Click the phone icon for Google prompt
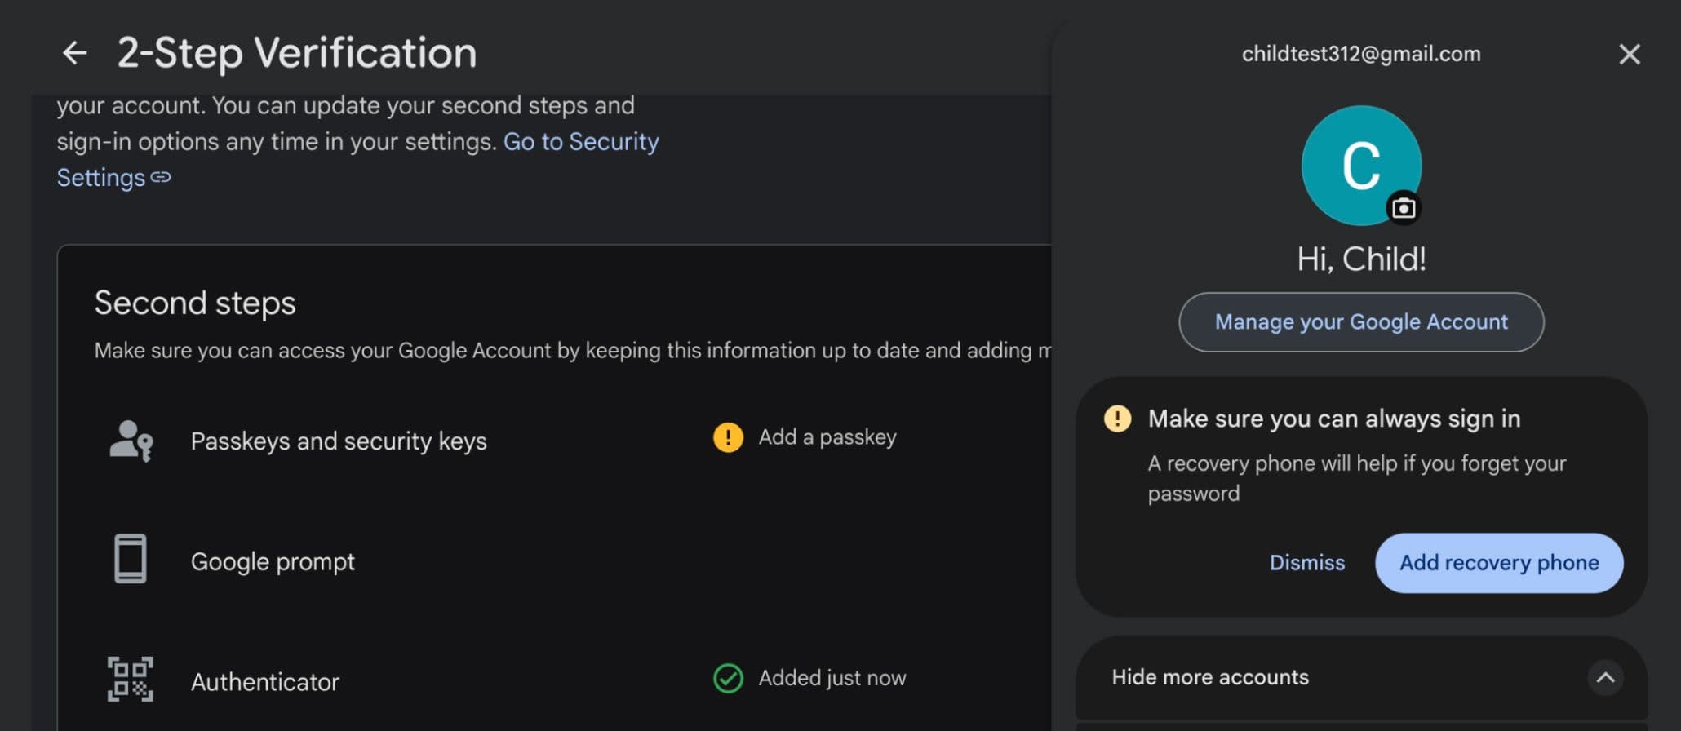This screenshot has width=1681, height=731. click(131, 559)
